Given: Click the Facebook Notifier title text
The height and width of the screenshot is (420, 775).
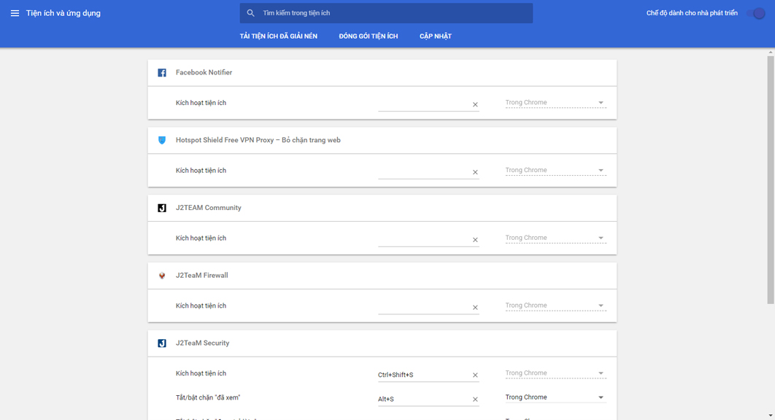Looking at the screenshot, I should pos(204,73).
